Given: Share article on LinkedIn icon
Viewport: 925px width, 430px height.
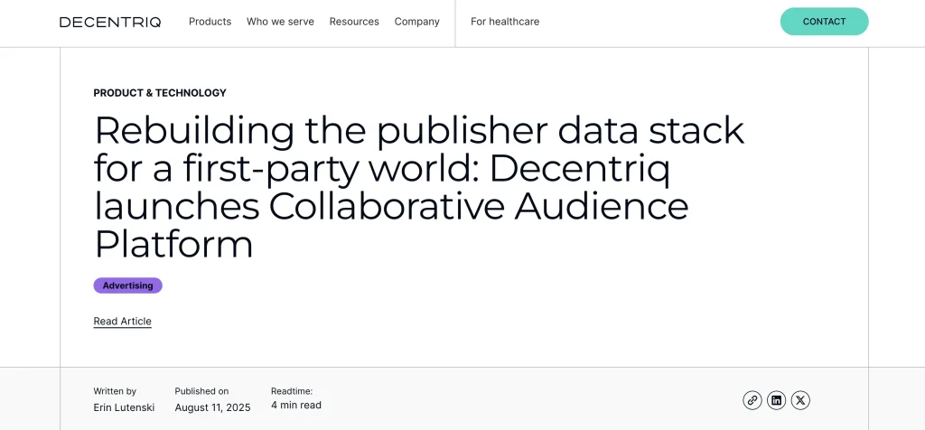Looking at the screenshot, I should pos(776,400).
